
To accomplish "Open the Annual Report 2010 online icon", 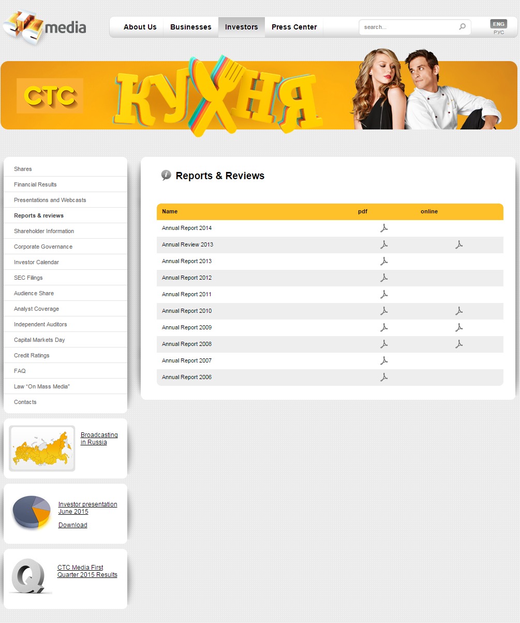I will tap(458, 311).
